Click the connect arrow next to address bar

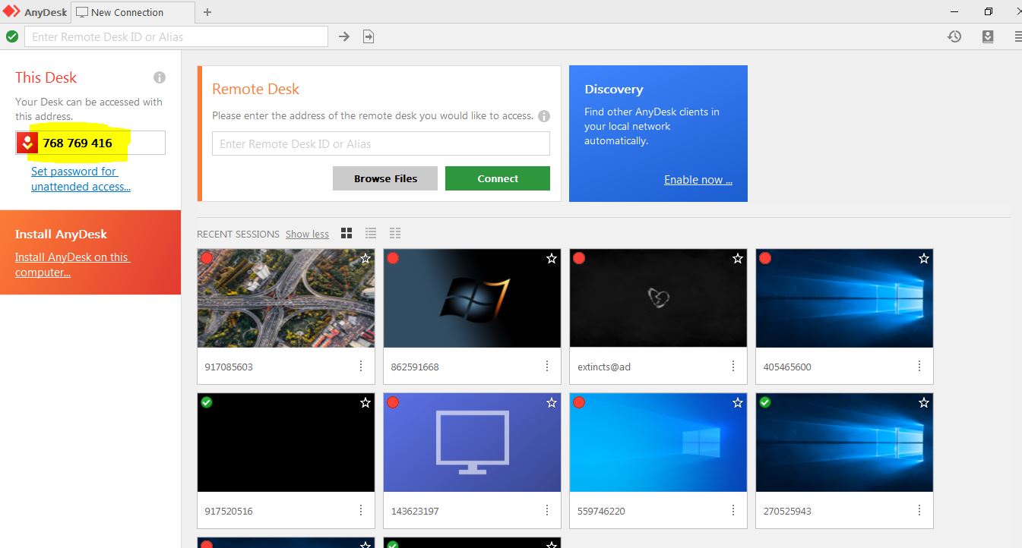coord(344,36)
